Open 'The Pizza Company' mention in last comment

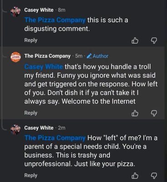55,138
